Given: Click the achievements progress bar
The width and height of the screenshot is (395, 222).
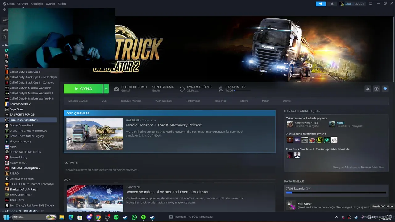Looking at the screenshot, I should 336,193.
